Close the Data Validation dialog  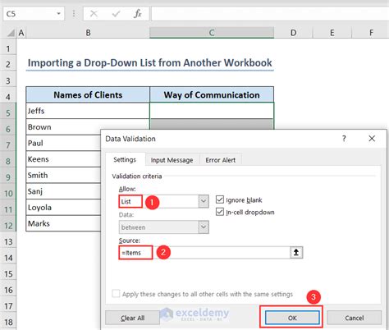pos(372,139)
